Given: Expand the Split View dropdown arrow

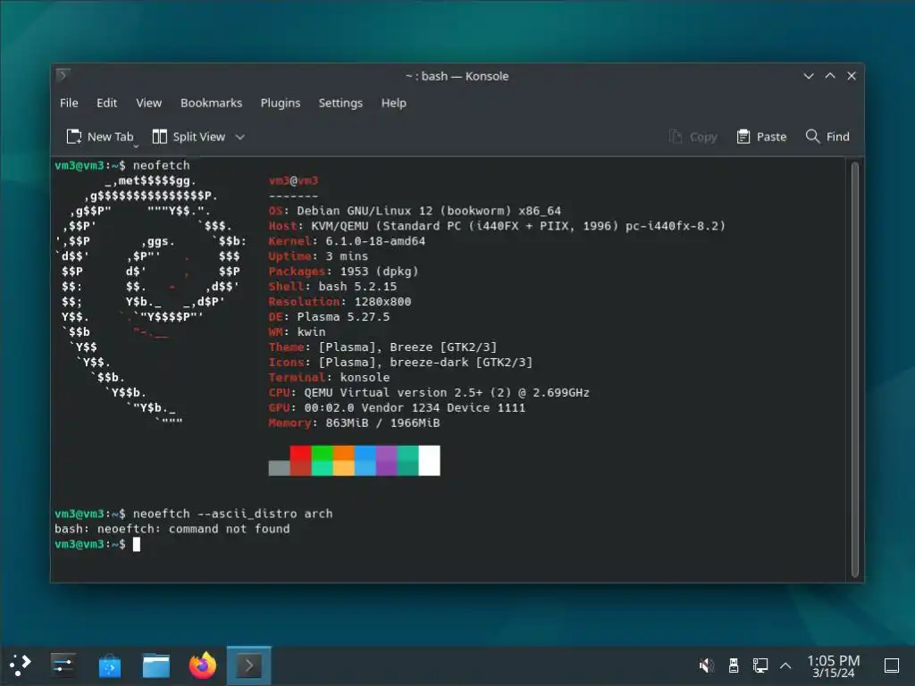Looking at the screenshot, I should tap(239, 137).
